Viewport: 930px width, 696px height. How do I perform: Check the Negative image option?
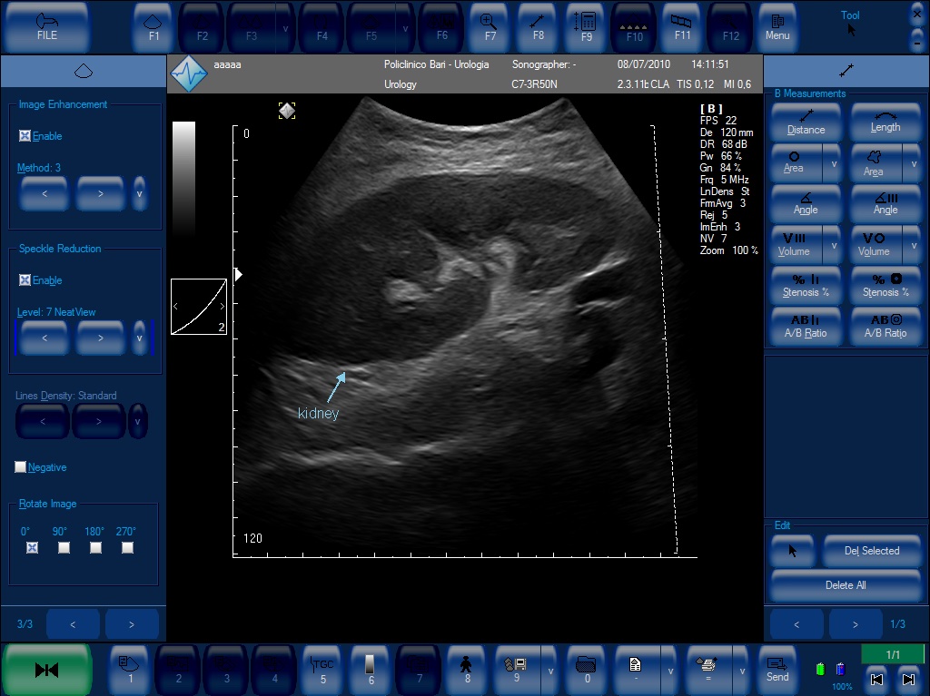point(20,467)
